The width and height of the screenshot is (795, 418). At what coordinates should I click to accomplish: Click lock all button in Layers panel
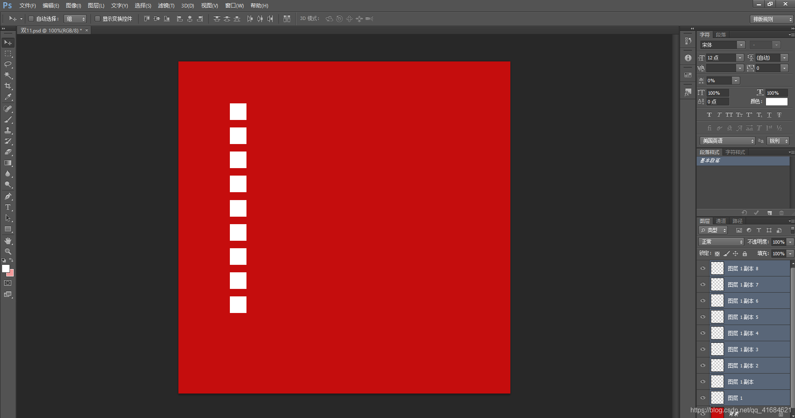point(745,254)
